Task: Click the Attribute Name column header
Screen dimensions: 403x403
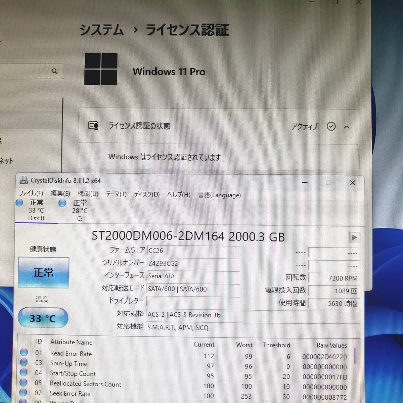Action: coord(71,342)
